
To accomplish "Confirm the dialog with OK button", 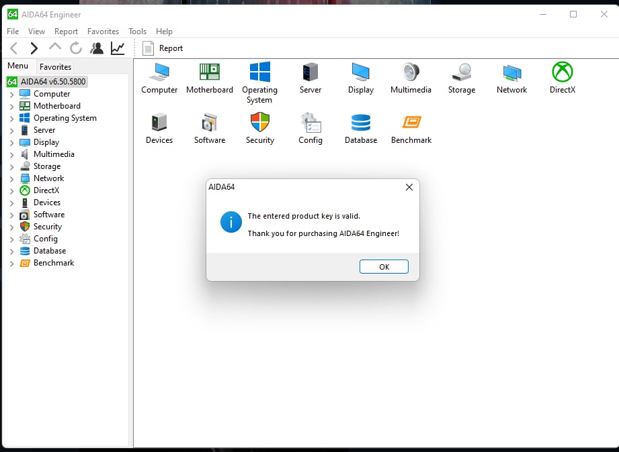I will 384,267.
